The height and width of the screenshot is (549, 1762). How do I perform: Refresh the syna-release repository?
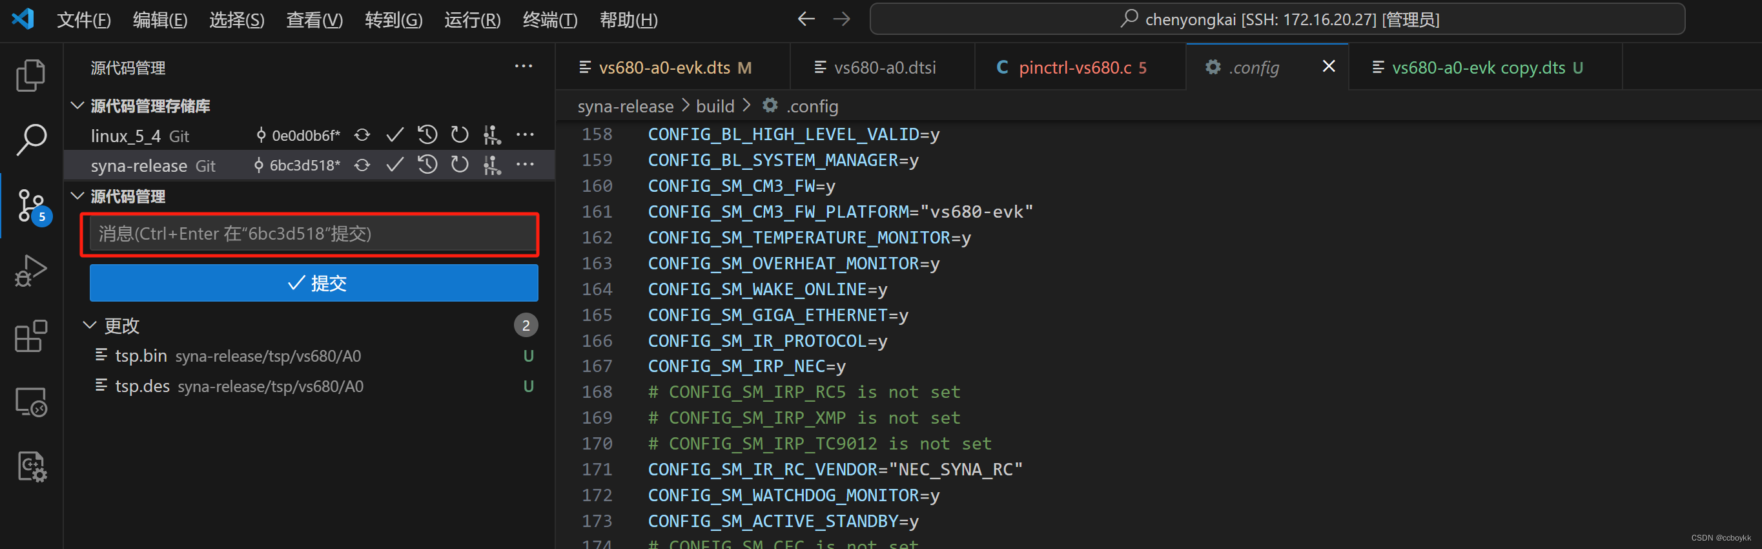(460, 165)
